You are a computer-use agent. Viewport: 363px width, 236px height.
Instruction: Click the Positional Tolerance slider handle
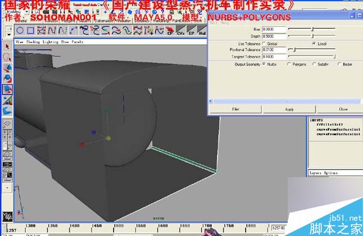(x=294, y=49)
